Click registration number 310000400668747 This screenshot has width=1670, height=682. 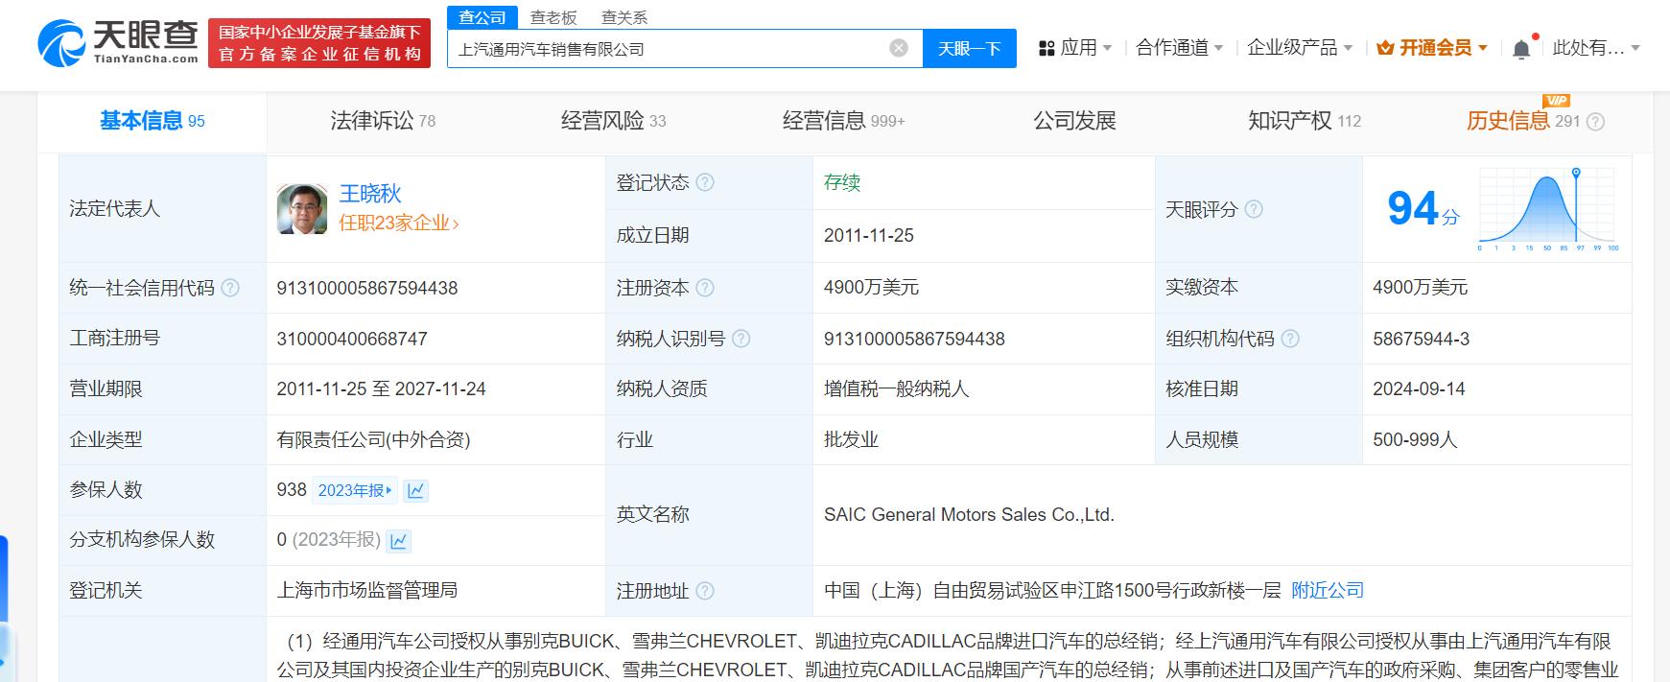(x=352, y=339)
